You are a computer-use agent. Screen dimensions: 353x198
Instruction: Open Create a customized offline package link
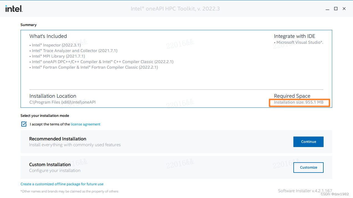(62, 184)
